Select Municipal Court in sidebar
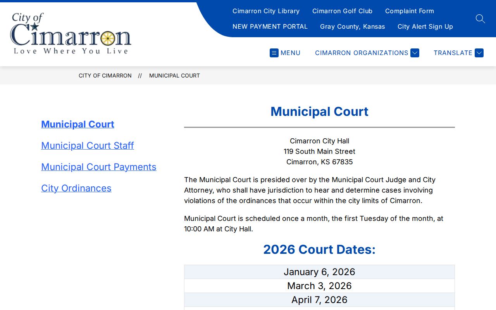The height and width of the screenshot is (310, 496). click(x=77, y=124)
